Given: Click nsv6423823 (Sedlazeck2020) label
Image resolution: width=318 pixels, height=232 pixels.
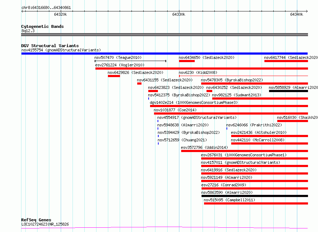Looking at the screenshot, I should [x=176, y=87].
